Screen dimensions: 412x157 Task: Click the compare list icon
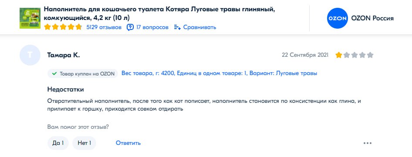click(x=177, y=27)
